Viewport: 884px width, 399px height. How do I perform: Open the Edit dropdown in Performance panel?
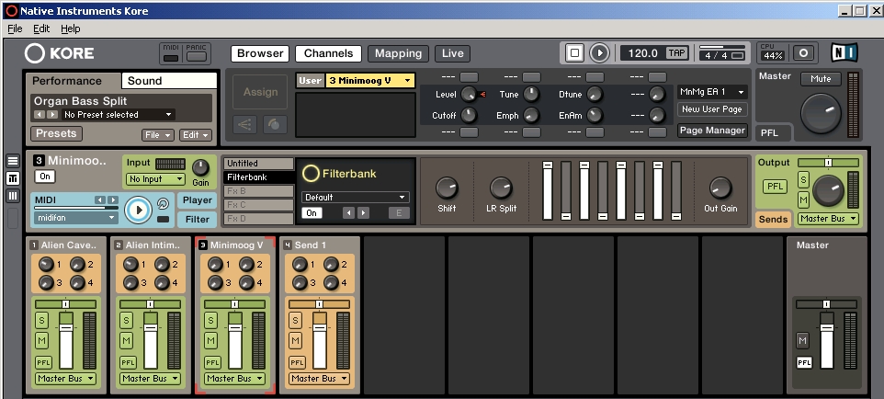click(x=196, y=135)
